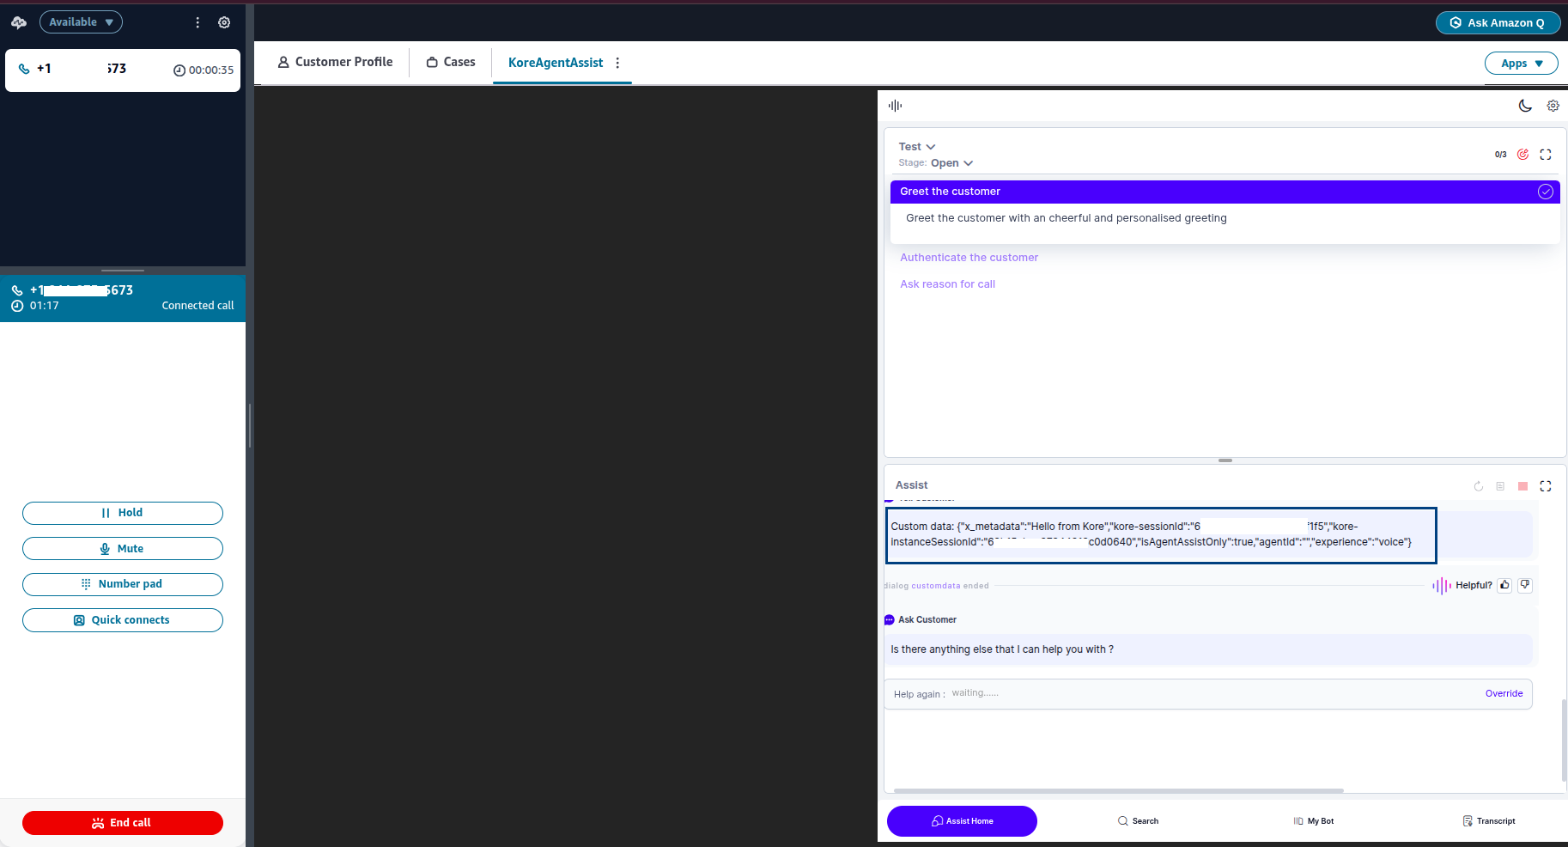1568x847 pixels.
Task: Open softphone settings gear icon
Action: pos(224,22)
